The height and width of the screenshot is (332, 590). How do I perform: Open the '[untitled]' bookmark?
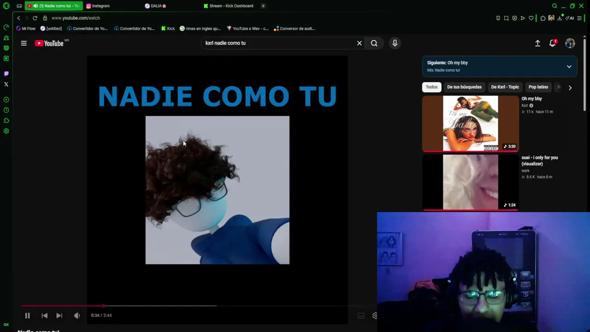51,29
